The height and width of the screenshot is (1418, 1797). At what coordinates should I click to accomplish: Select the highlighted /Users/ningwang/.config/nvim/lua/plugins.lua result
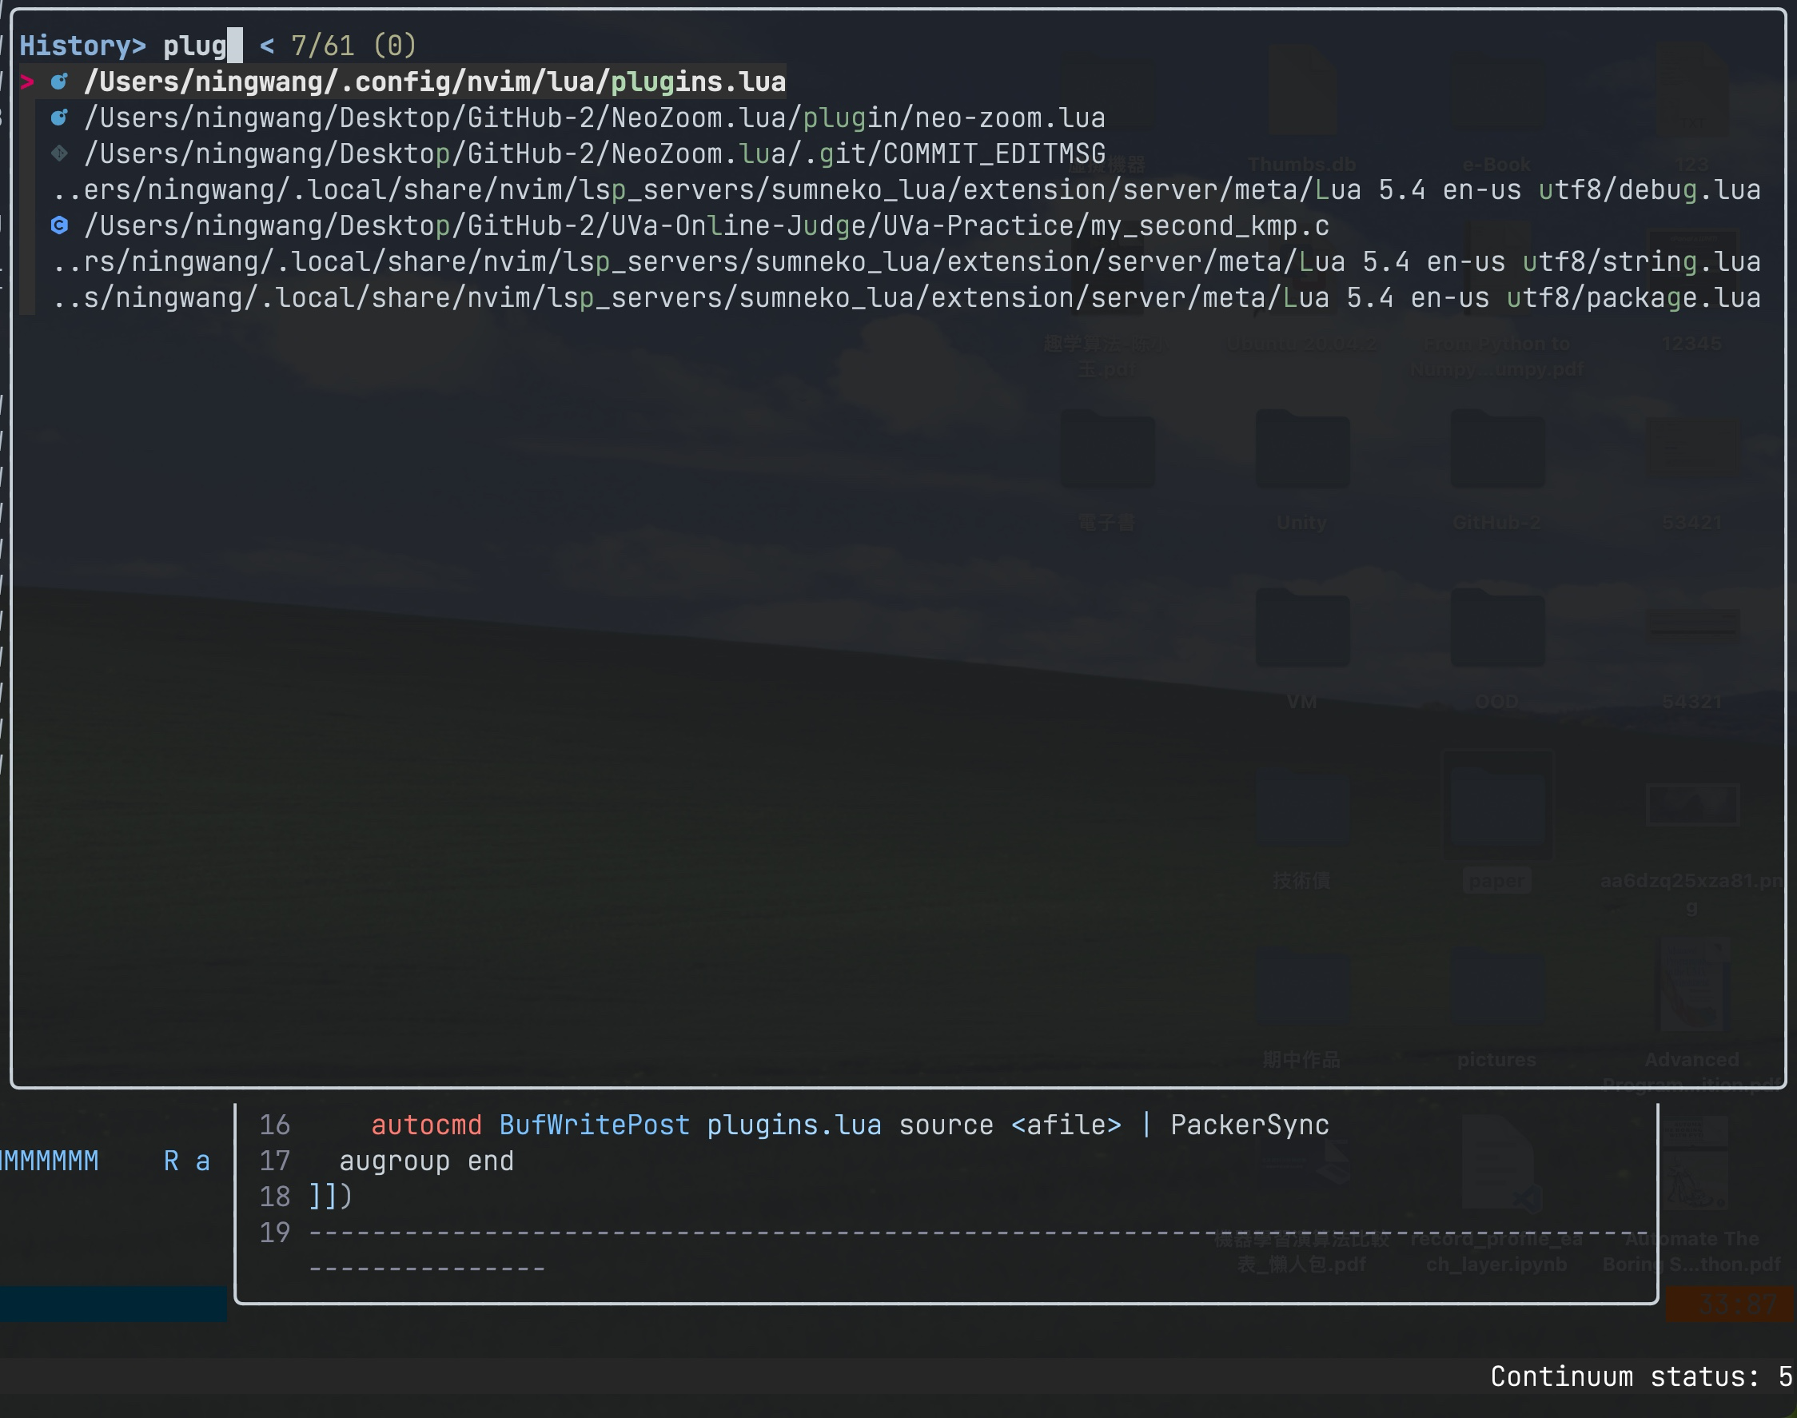(x=432, y=81)
